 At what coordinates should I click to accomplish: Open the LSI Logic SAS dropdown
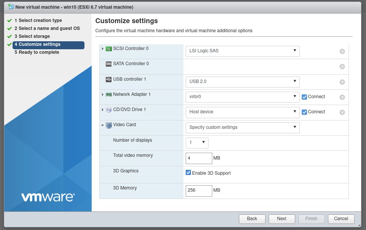[242, 51]
